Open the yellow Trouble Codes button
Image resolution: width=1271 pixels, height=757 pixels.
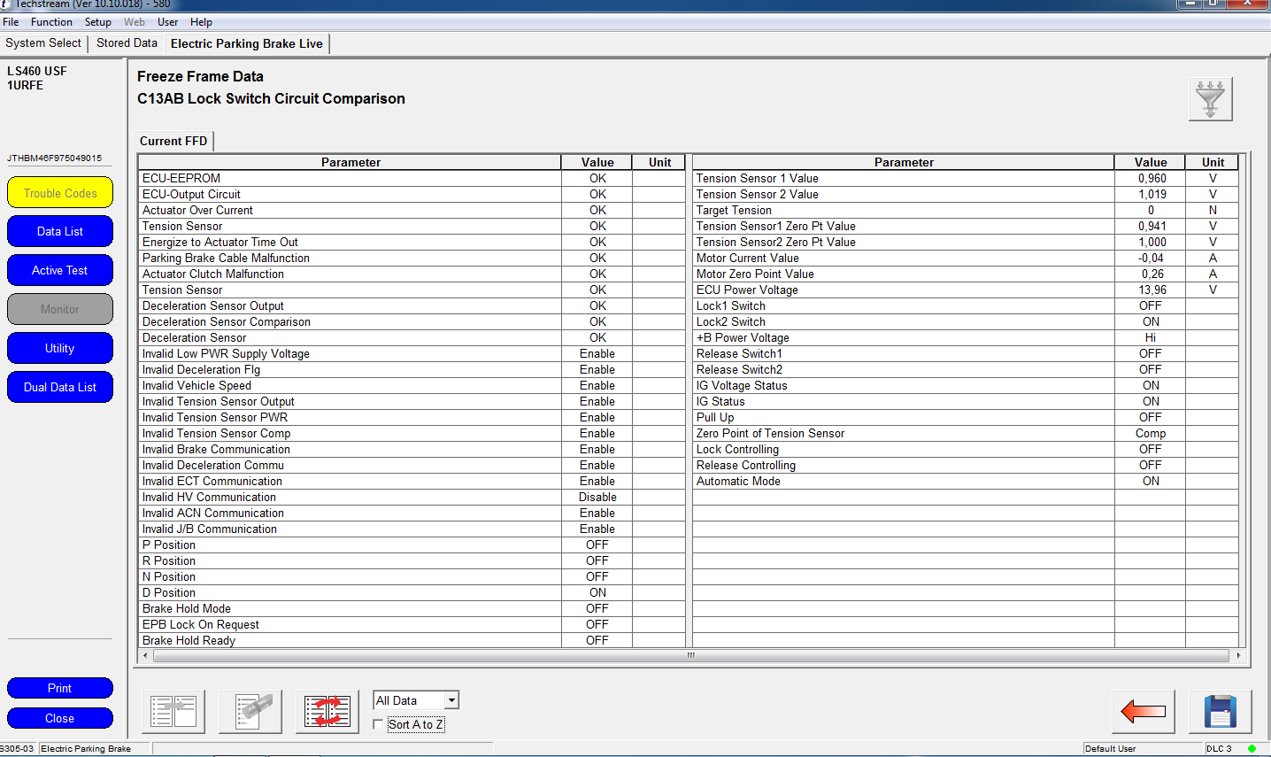(x=60, y=193)
